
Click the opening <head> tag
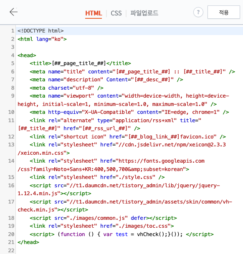tap(27, 55)
